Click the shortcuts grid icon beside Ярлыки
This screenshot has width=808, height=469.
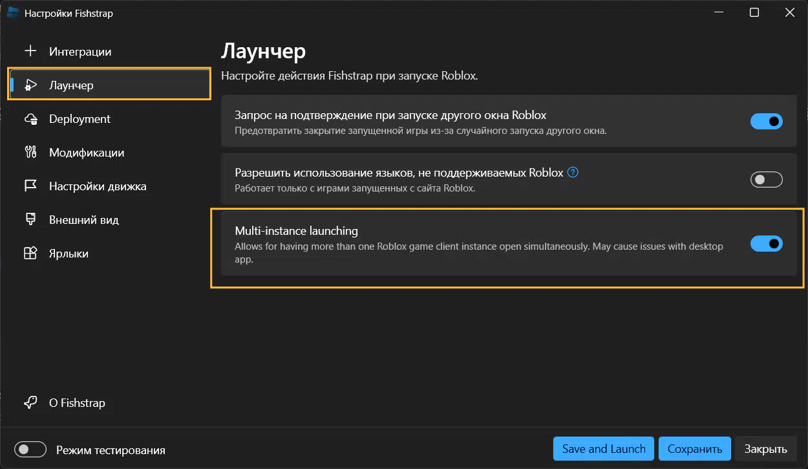point(30,254)
